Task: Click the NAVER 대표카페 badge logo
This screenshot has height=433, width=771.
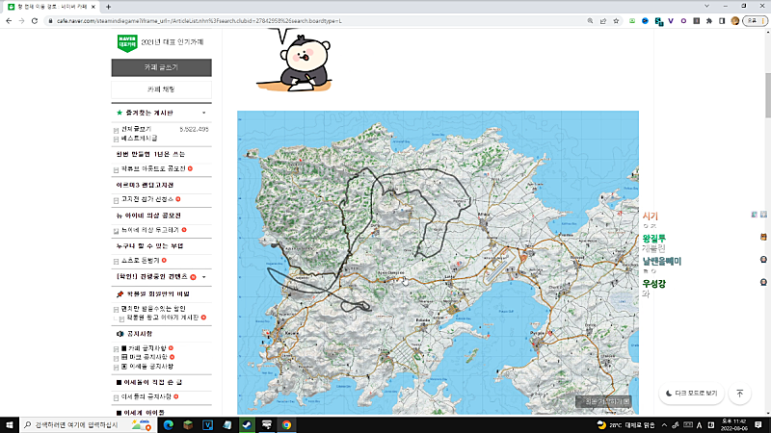Action: tap(127, 42)
